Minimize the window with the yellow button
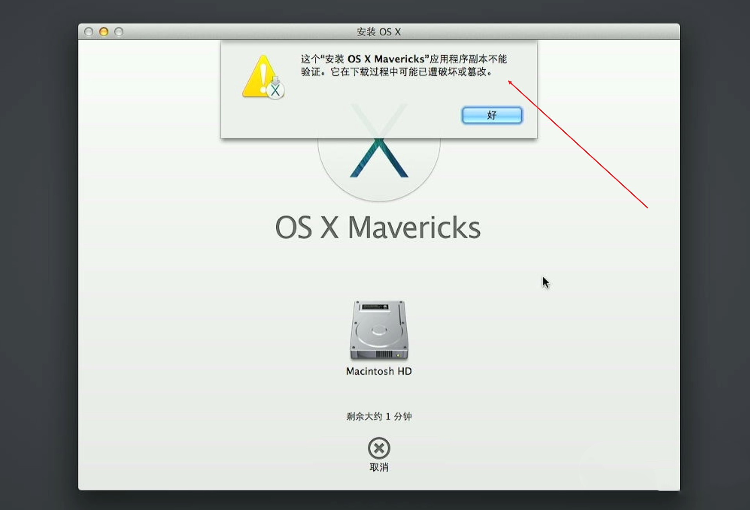 [104, 32]
